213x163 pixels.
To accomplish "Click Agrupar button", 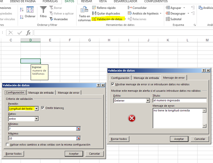I will coord(174,8).
